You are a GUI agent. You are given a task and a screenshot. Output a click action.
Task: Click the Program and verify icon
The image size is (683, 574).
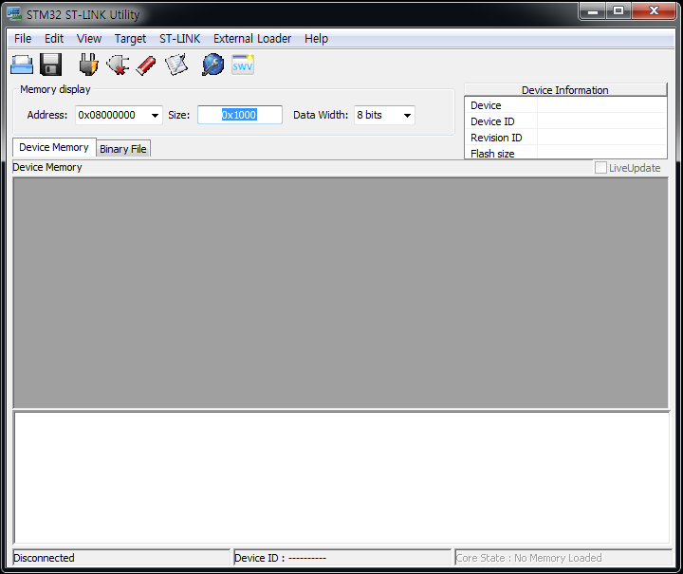tap(176, 65)
